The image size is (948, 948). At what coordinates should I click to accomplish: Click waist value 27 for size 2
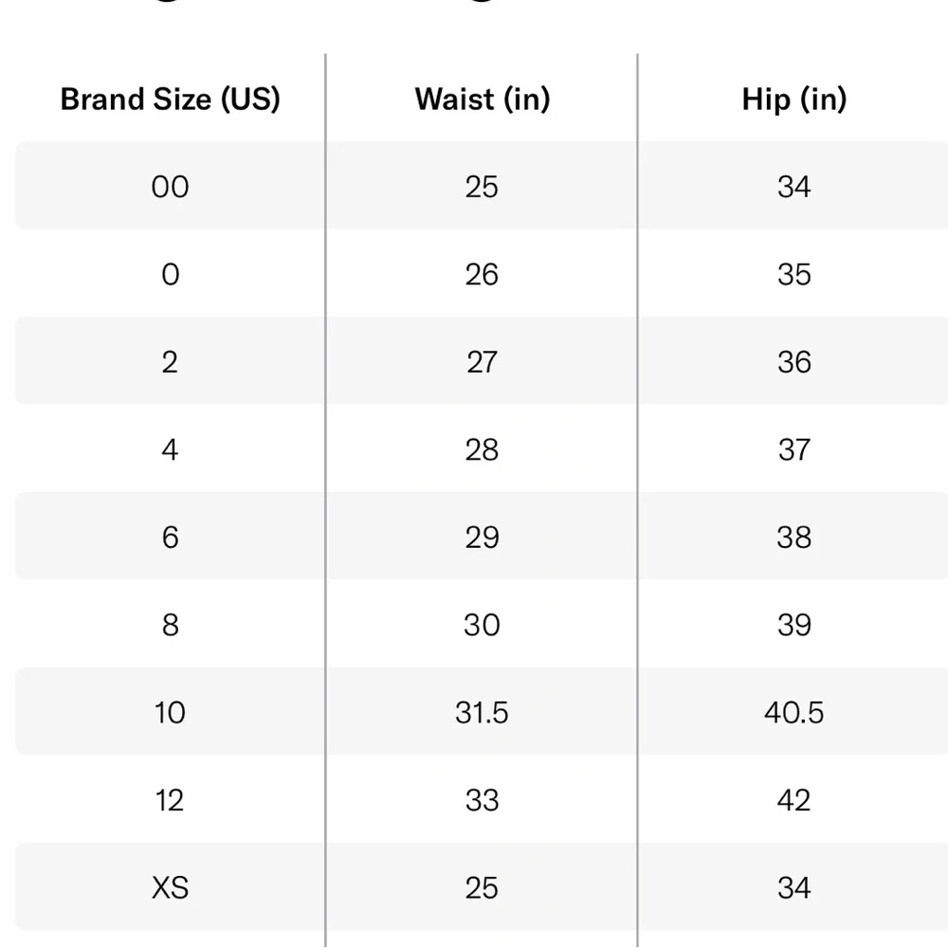(482, 362)
